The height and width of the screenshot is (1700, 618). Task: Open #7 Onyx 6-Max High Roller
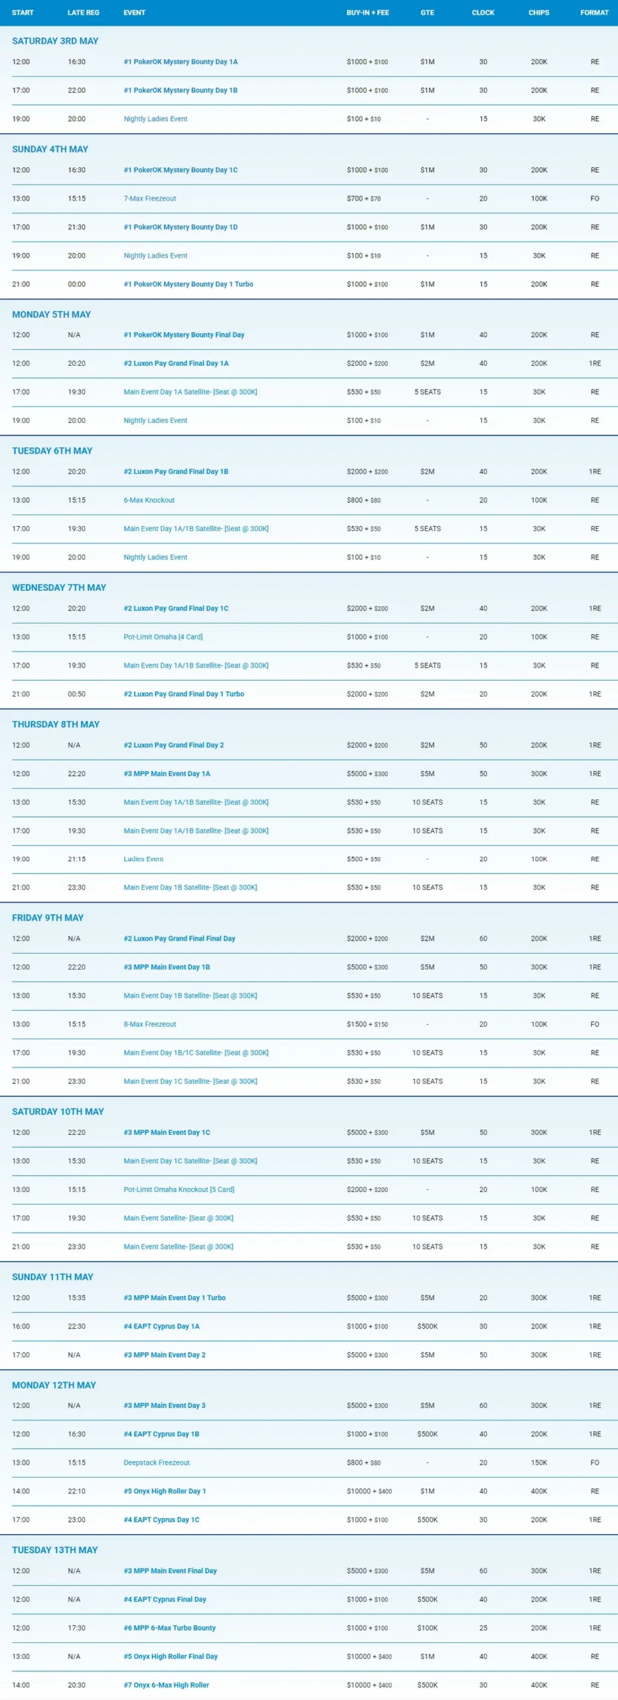pos(167,1685)
